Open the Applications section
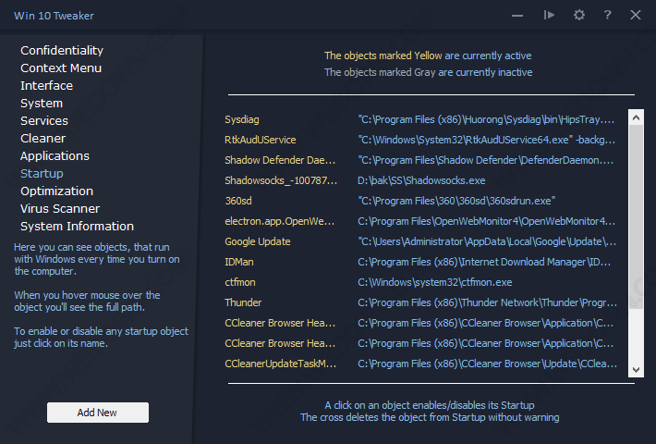 click(x=55, y=155)
